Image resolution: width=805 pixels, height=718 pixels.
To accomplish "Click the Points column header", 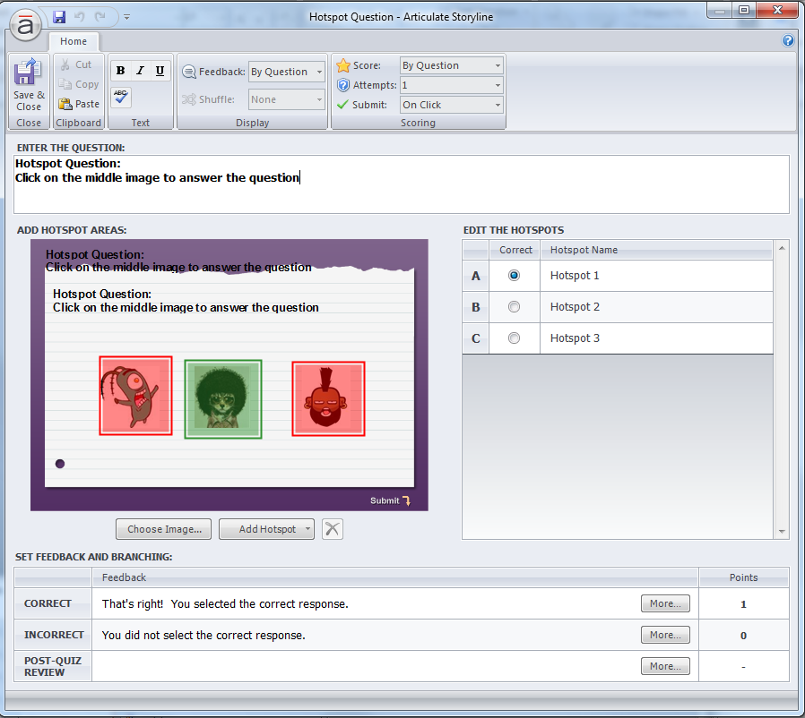I will (x=743, y=577).
